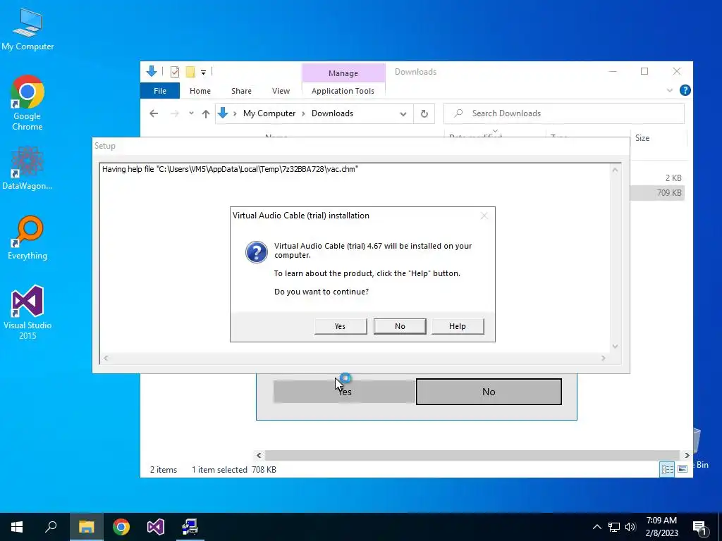Image resolution: width=722 pixels, height=541 pixels.
Task: Expand the Explorer ribbon chevron
Action: pos(670,91)
